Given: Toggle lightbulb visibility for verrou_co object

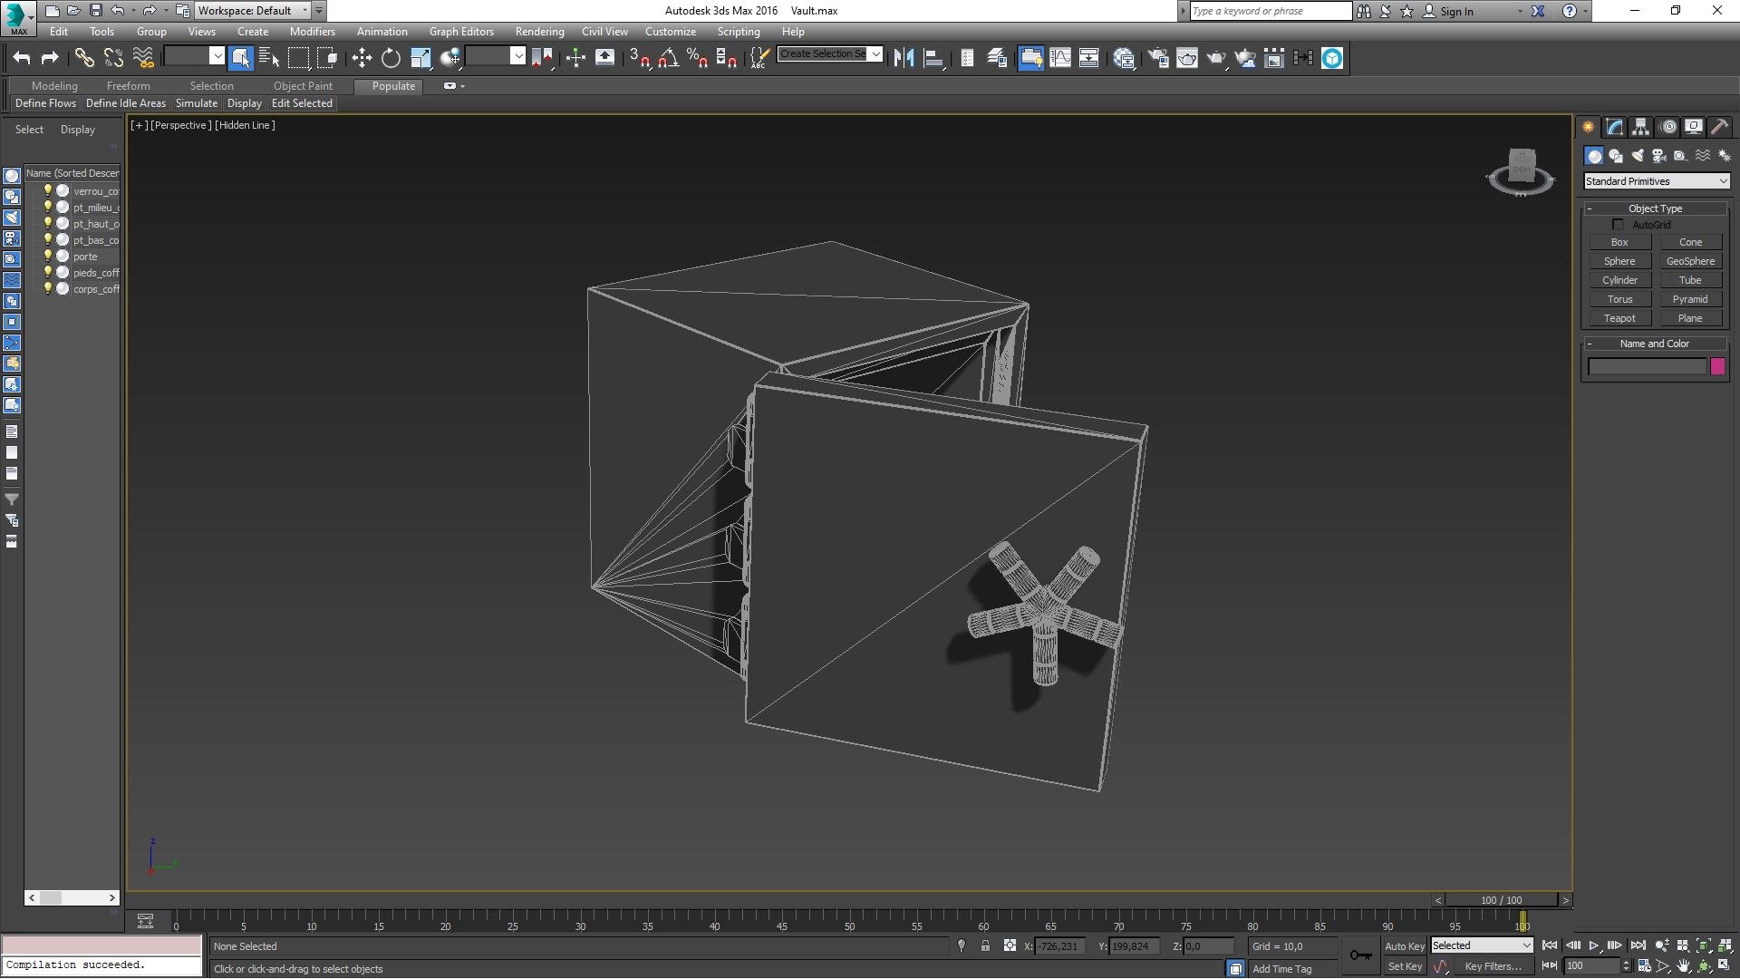Looking at the screenshot, I should click(x=48, y=191).
